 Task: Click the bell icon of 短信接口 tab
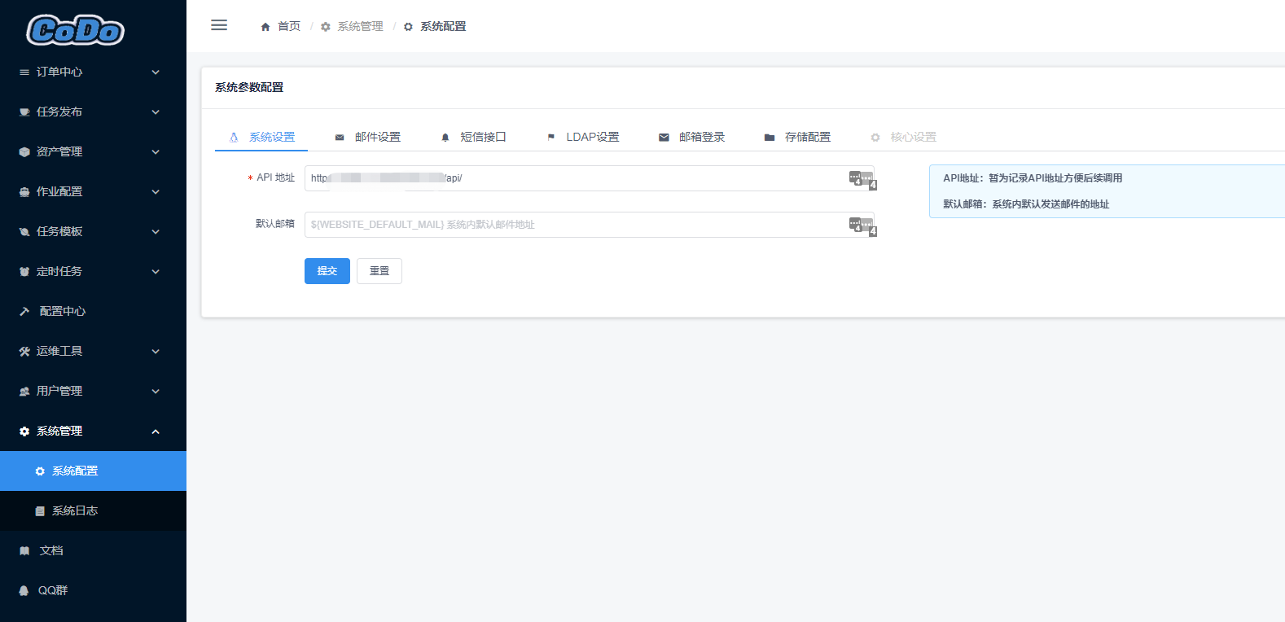(x=445, y=138)
